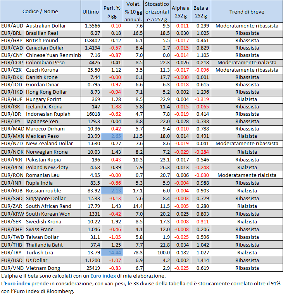The width and height of the screenshot is (283, 295).
Task: Click highlighted Turkish Lira performance 14.44
Action: click(x=112, y=252)
